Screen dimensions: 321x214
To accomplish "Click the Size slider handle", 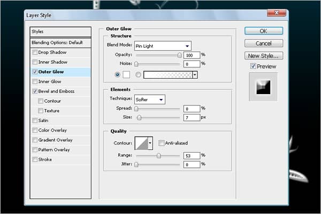I will tap(139, 118).
